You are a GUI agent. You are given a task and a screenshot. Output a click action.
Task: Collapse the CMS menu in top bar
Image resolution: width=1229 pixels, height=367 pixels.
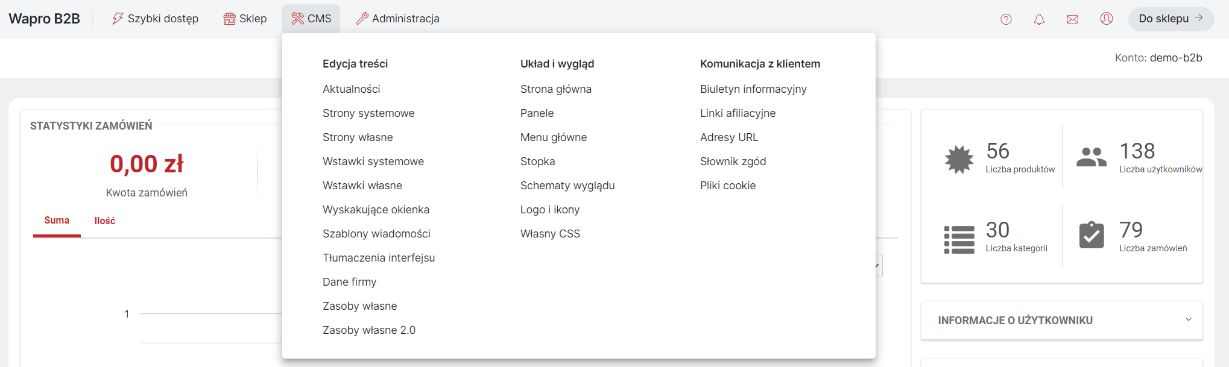pyautogui.click(x=311, y=19)
